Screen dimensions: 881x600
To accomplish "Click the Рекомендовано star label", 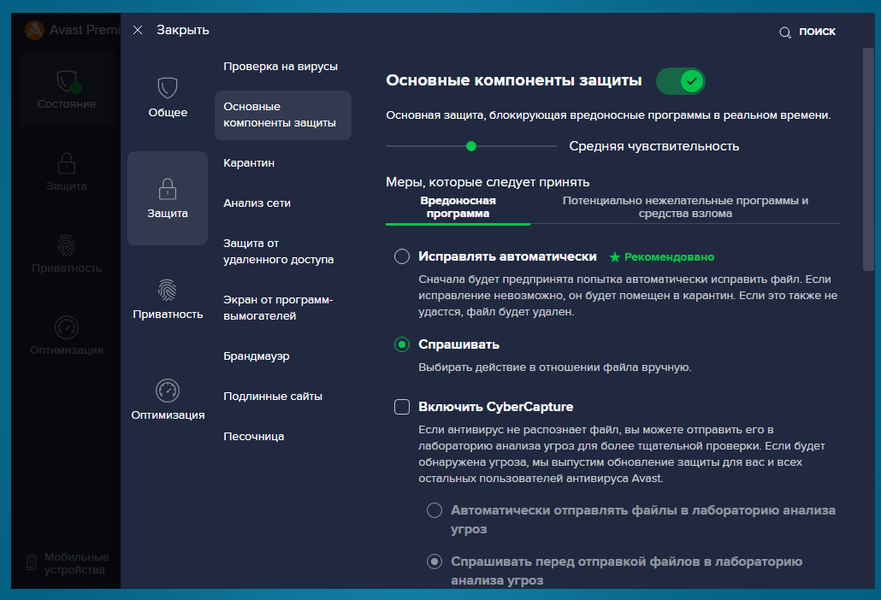I will [x=662, y=257].
